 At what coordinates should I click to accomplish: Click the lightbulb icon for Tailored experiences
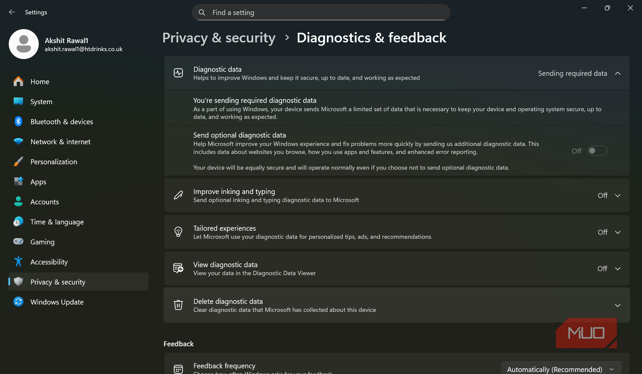click(178, 232)
